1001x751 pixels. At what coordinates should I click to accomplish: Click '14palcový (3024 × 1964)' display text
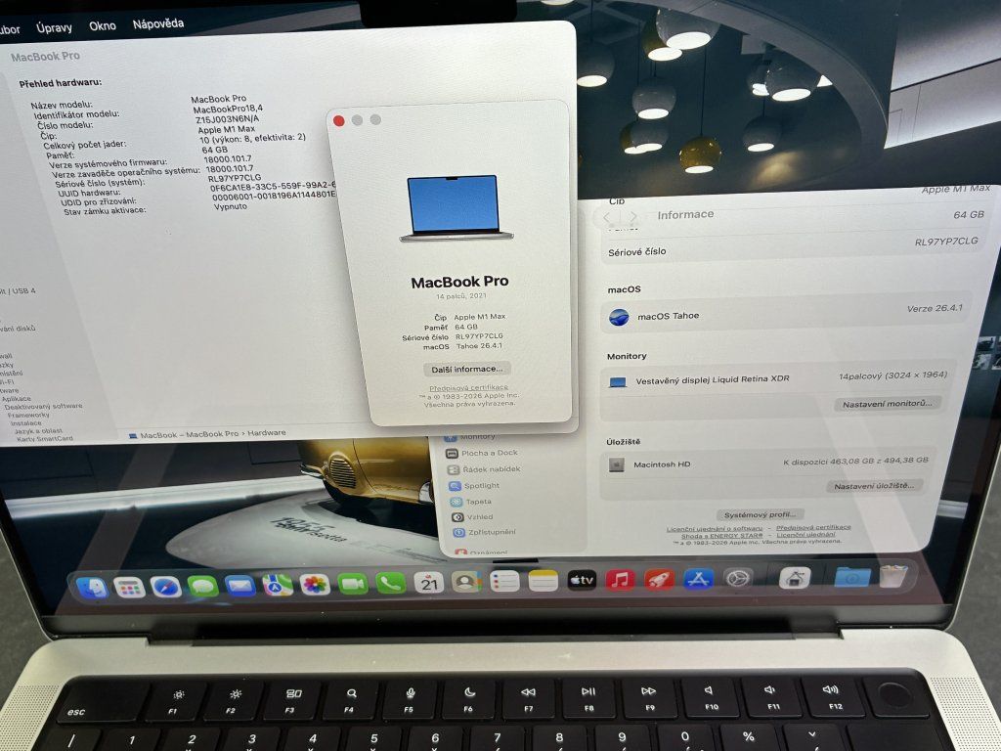tap(892, 375)
